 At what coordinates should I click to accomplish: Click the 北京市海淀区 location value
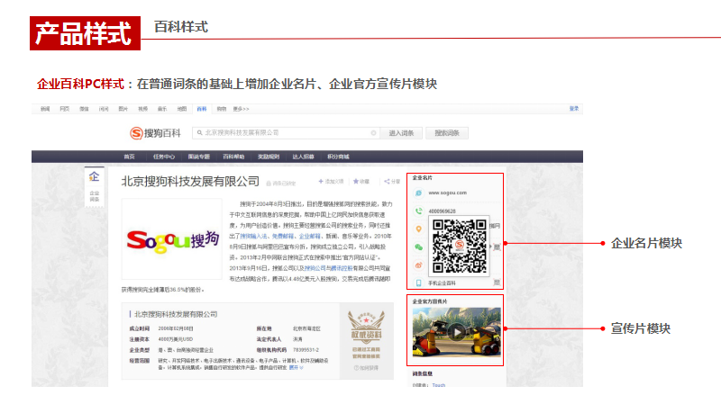tap(306, 328)
